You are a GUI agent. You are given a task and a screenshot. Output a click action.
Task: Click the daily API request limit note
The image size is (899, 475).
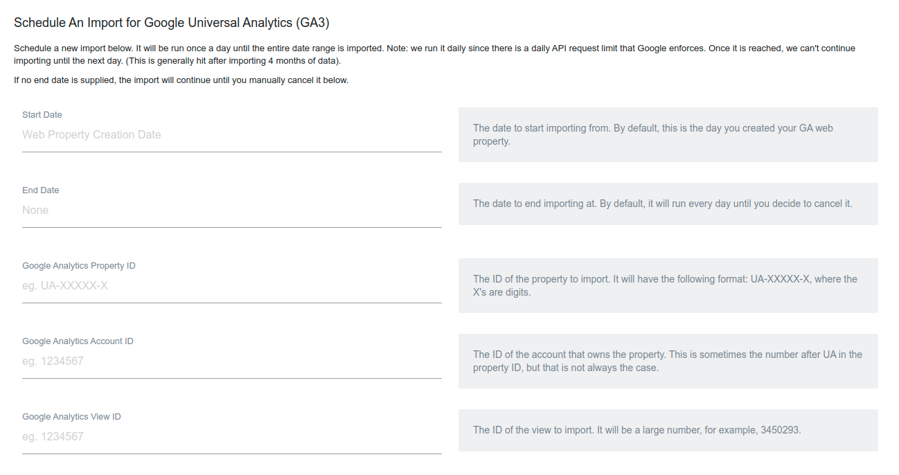pyautogui.click(x=434, y=55)
